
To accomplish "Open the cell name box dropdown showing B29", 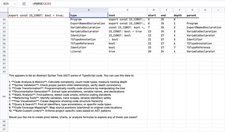I will 15,4.
